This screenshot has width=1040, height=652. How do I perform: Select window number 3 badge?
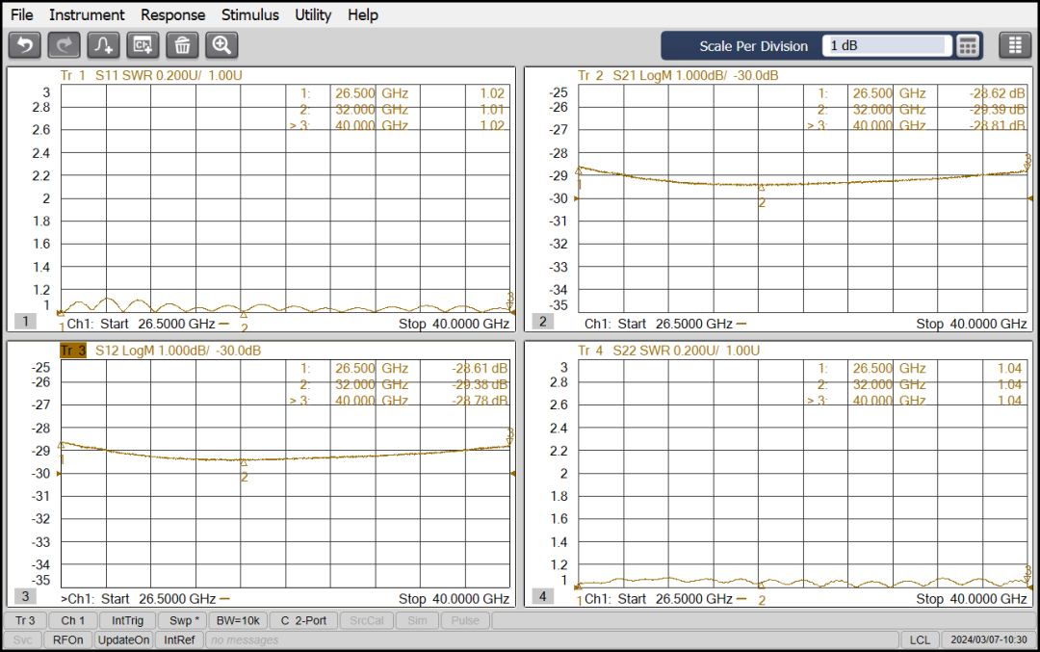25,596
